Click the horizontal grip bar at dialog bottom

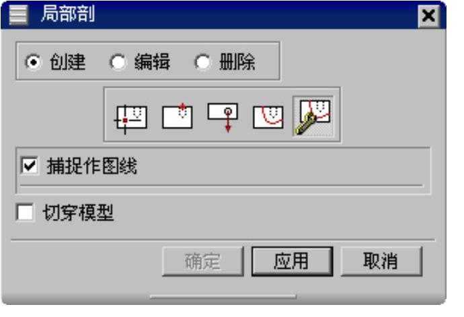(x=223, y=296)
